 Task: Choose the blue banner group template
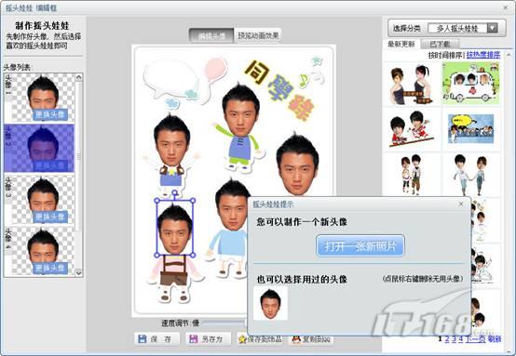tap(471, 129)
